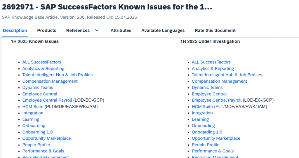
Task: Click the Description tab
Action: coord(15,30)
